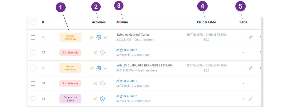
Task: Click the orange X icon in row 28
Action: coord(91,37)
